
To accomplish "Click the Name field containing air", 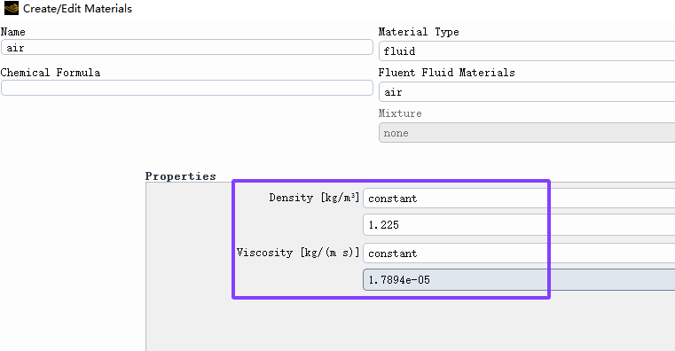I will [x=187, y=47].
